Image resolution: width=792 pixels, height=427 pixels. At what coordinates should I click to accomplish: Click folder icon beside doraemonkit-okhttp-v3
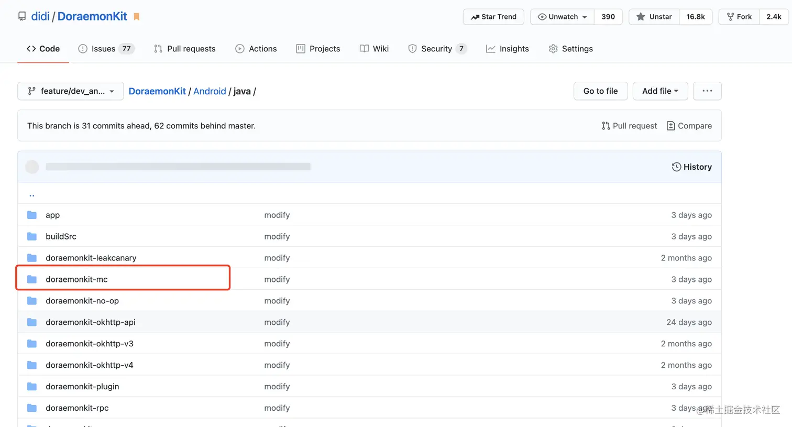pos(32,344)
